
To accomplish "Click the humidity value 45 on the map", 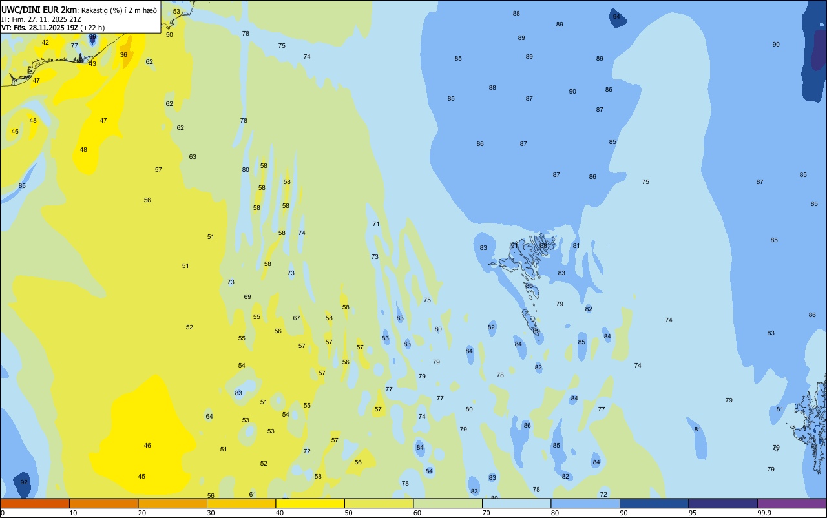I will pos(141,477).
